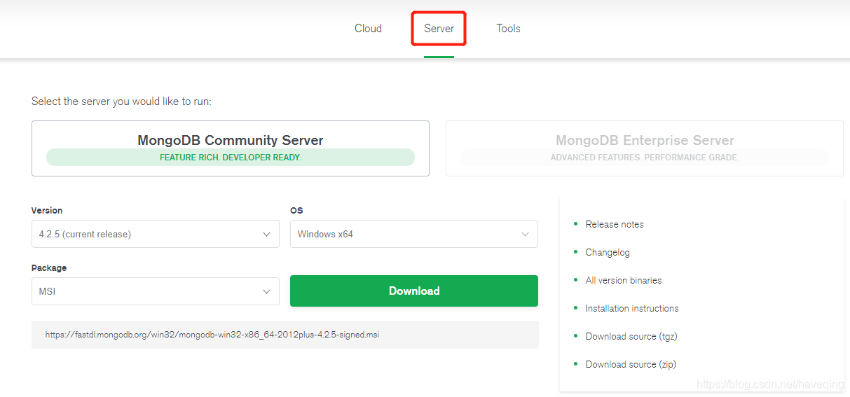Open the Version dropdown showing 4.2.5
850x397 pixels.
156,234
